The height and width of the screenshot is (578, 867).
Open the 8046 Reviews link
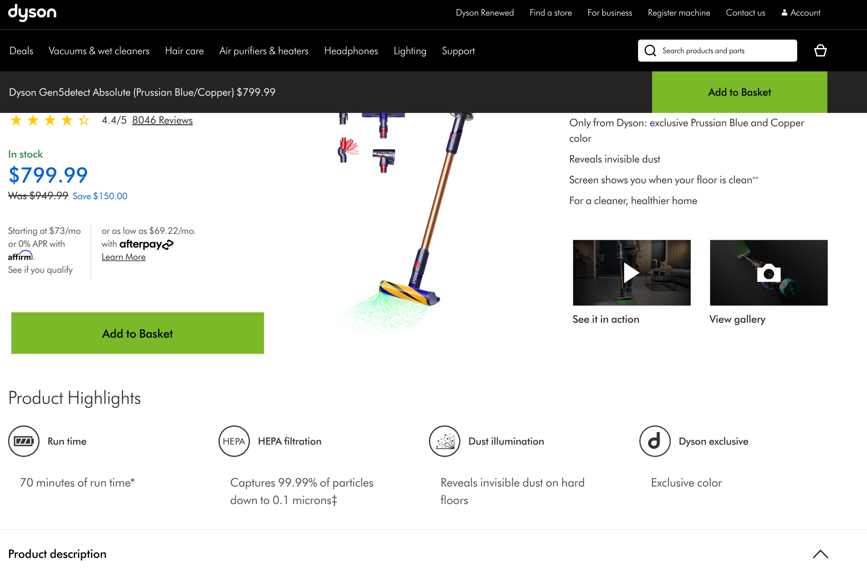click(x=162, y=120)
